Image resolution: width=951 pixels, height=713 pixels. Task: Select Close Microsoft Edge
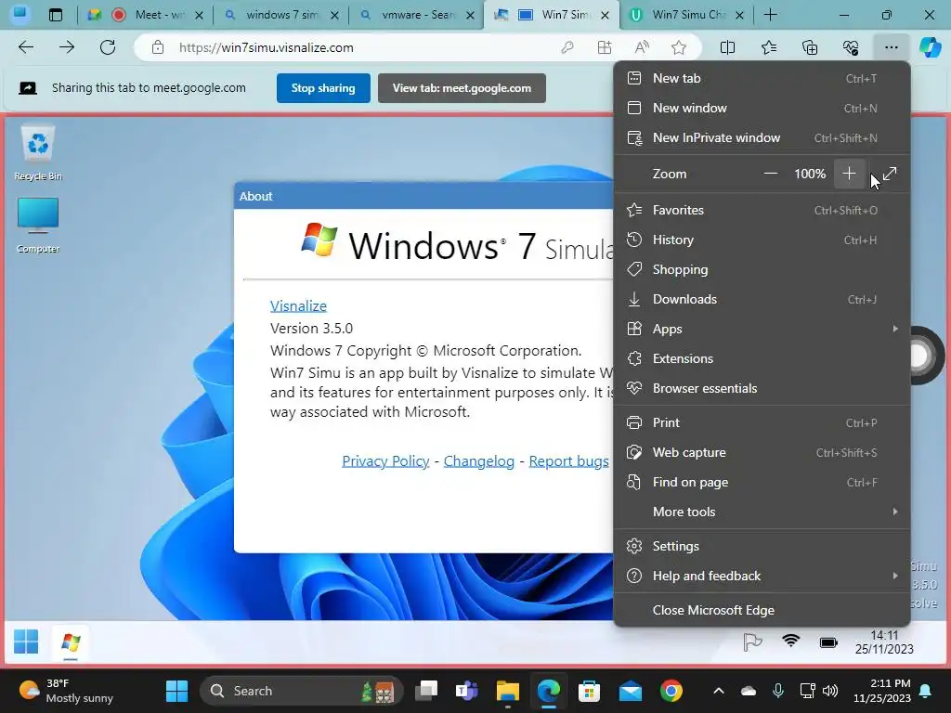coord(762,610)
